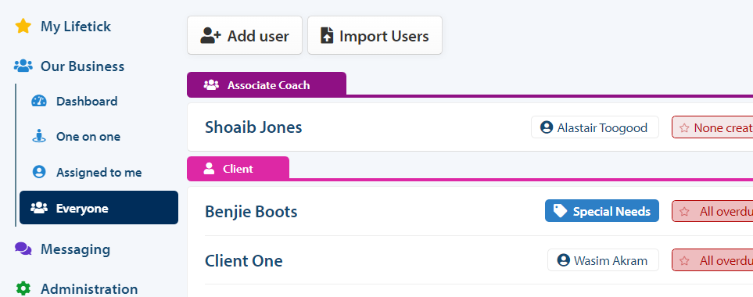Click the One on one person icon
Screen dimensions: 753x297
[39, 136]
